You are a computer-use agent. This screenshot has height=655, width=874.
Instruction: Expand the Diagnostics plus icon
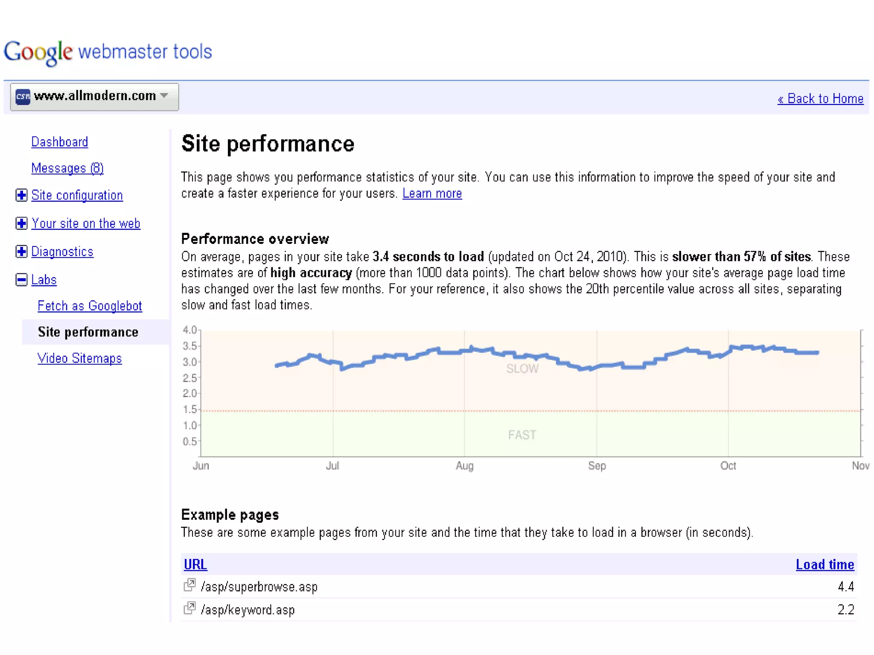click(21, 252)
